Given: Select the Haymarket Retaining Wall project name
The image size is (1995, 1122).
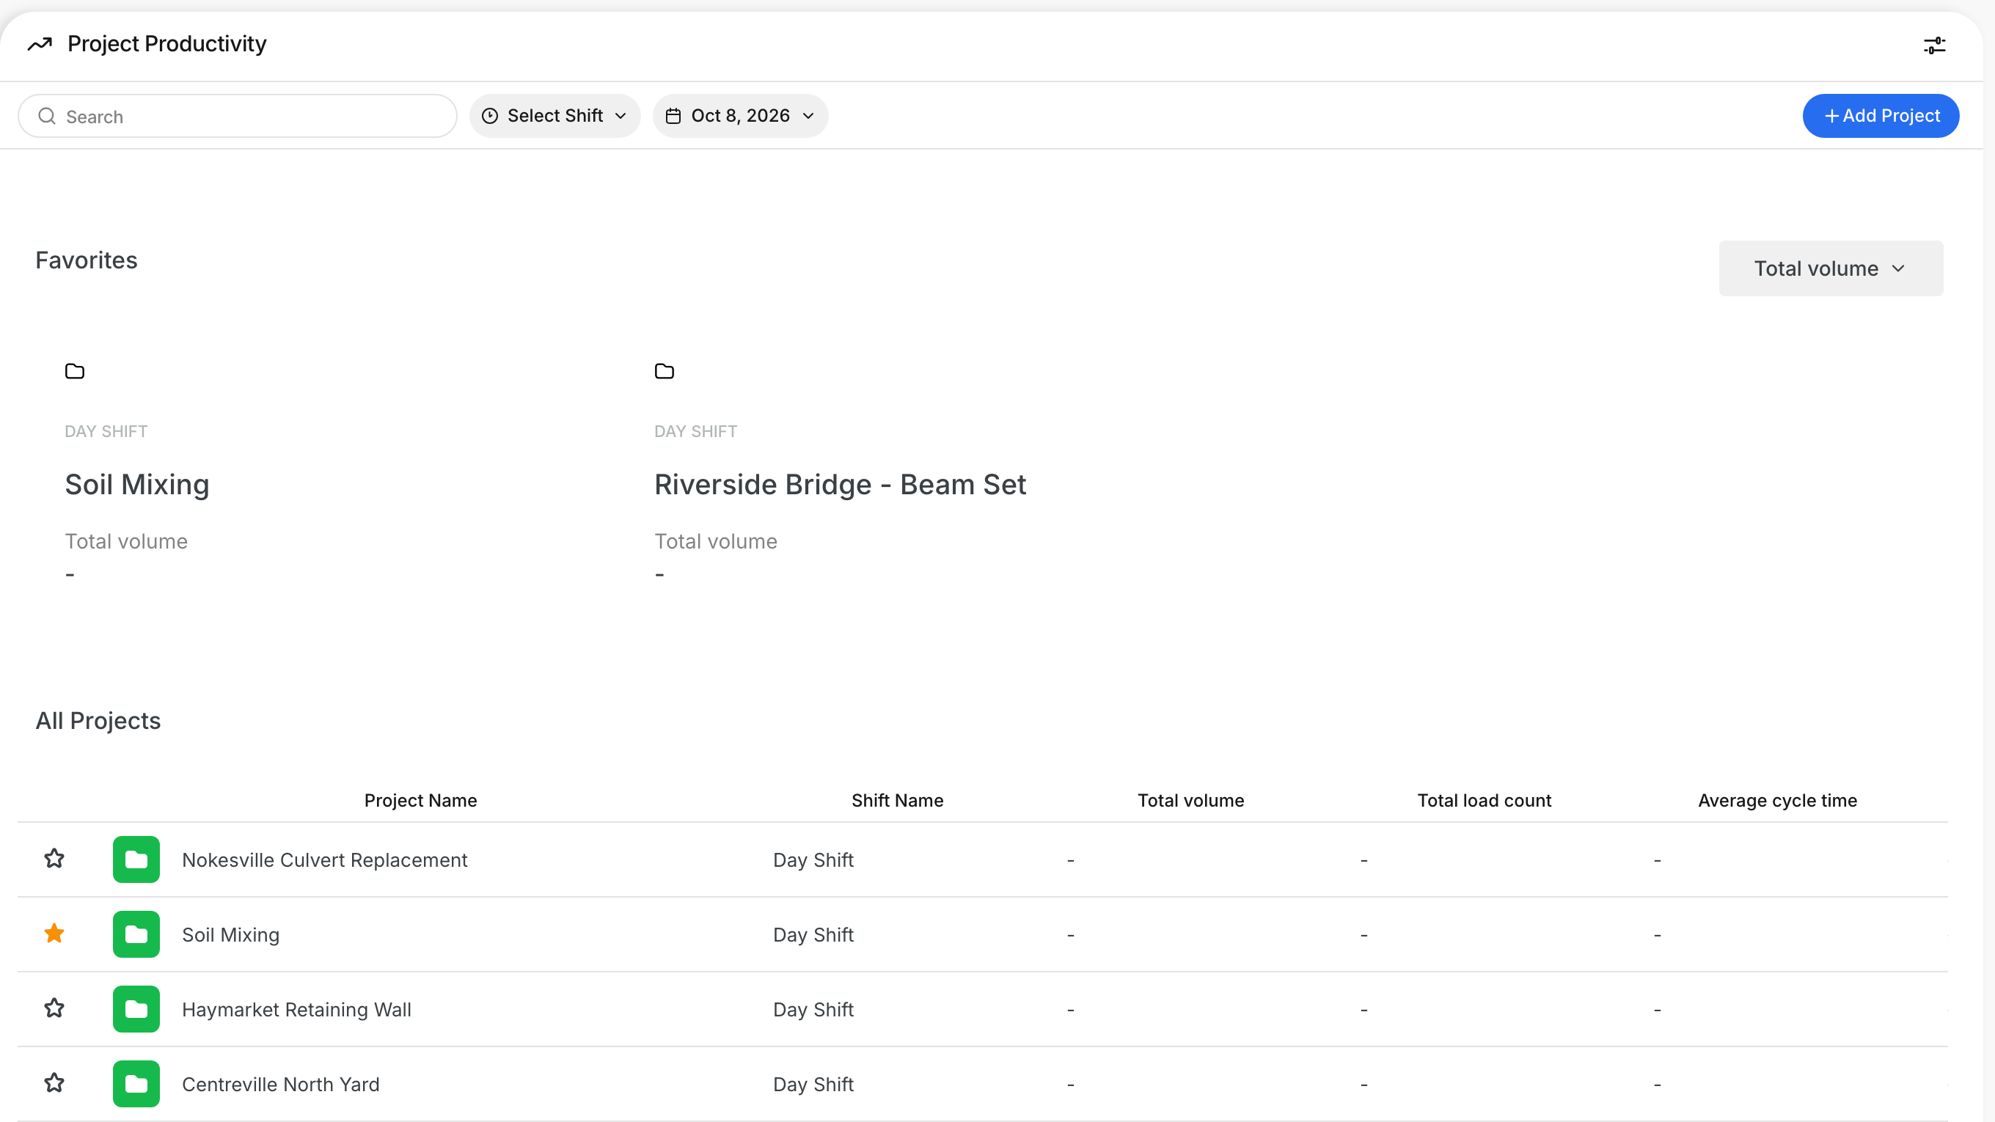Looking at the screenshot, I should pyautogui.click(x=296, y=1010).
